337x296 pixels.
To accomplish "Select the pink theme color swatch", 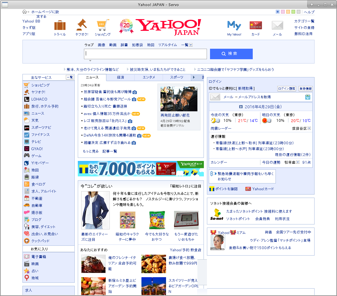I will pos(283,12).
